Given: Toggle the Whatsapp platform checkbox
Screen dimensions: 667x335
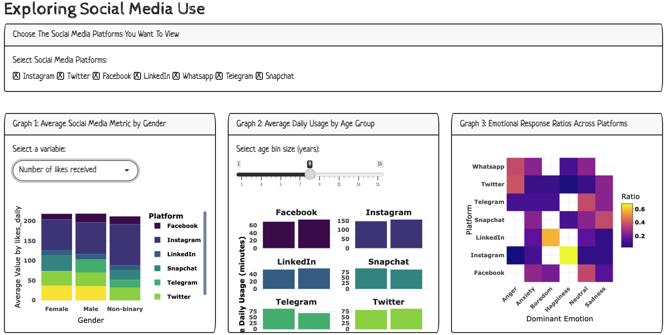Looking at the screenshot, I should pyautogui.click(x=176, y=76).
